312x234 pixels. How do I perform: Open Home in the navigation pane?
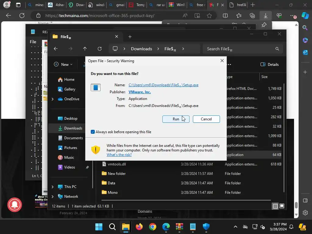(66, 80)
